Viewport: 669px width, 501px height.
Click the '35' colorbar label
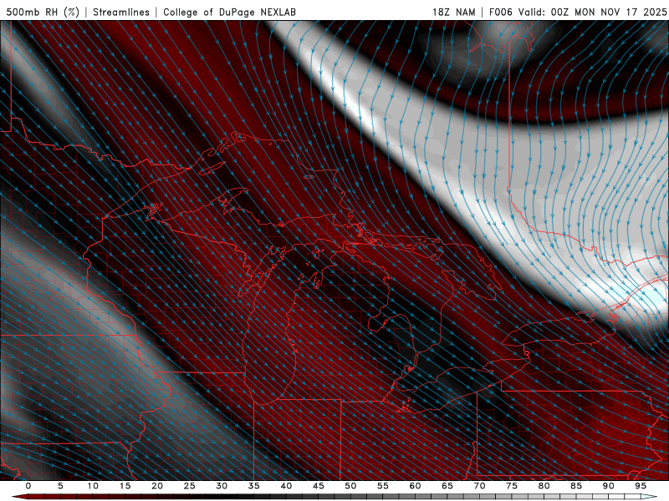coord(254,486)
